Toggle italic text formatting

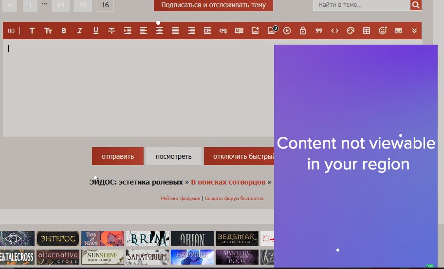80,31
